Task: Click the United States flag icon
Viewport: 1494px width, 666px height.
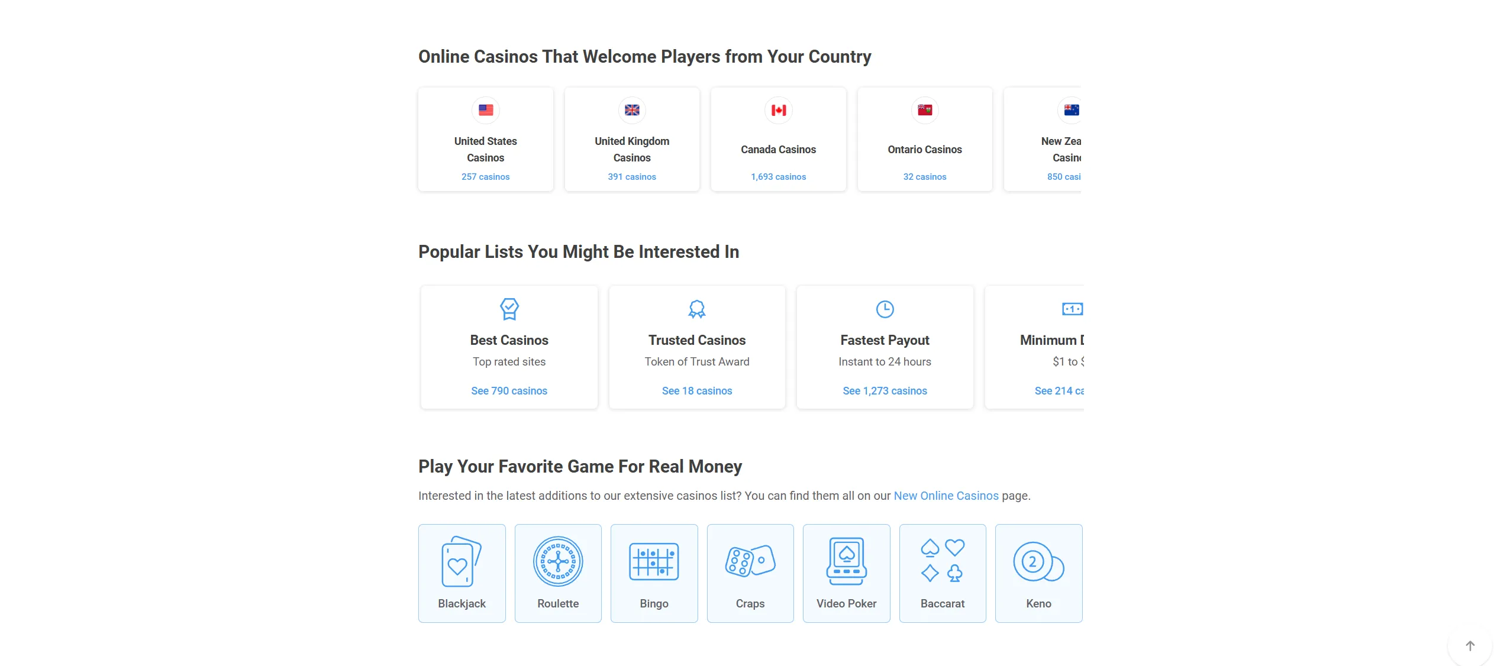Action: tap(486, 110)
